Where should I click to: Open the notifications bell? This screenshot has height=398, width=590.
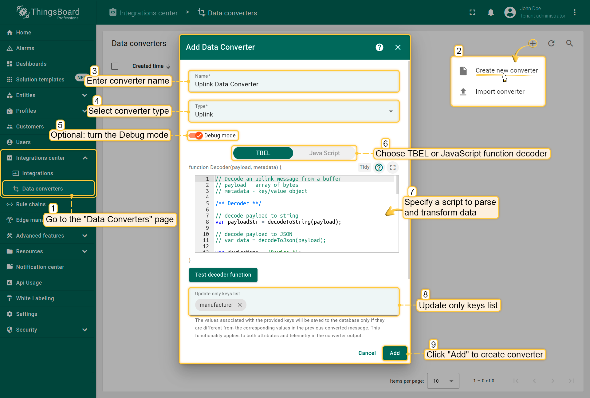click(491, 12)
